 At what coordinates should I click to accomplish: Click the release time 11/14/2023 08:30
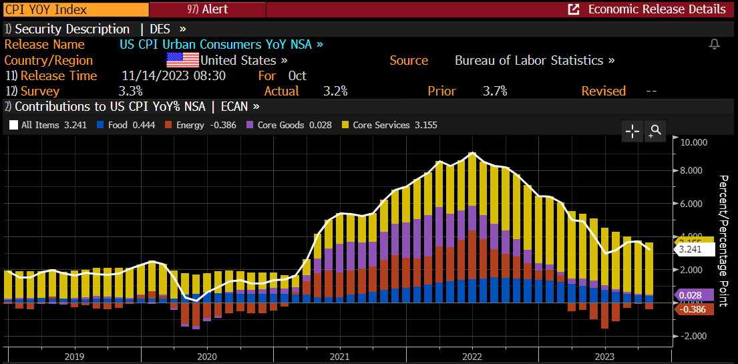pos(174,76)
